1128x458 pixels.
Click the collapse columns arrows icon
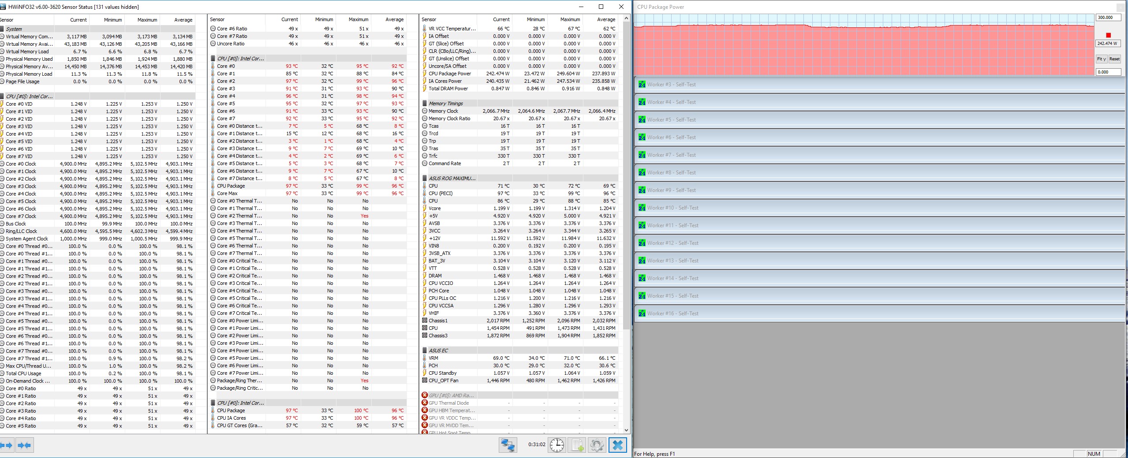click(25, 445)
